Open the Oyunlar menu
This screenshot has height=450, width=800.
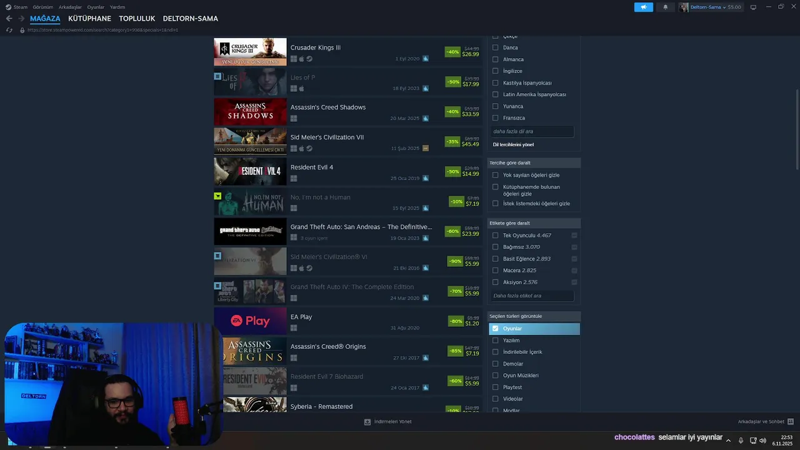point(96,7)
